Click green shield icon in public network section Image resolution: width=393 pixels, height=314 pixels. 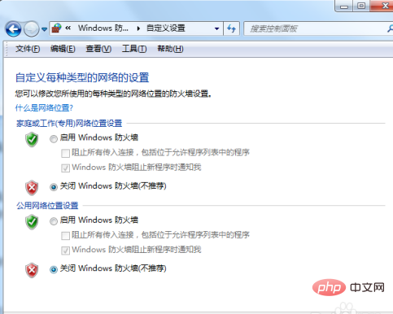[x=32, y=222]
